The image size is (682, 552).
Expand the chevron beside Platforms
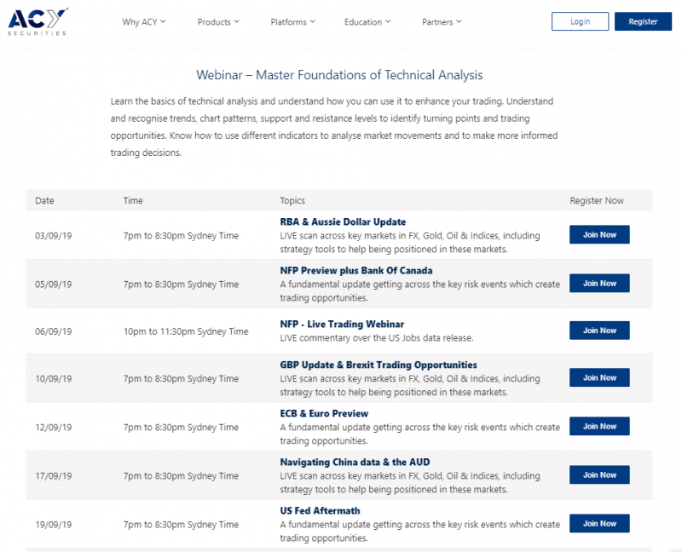312,21
